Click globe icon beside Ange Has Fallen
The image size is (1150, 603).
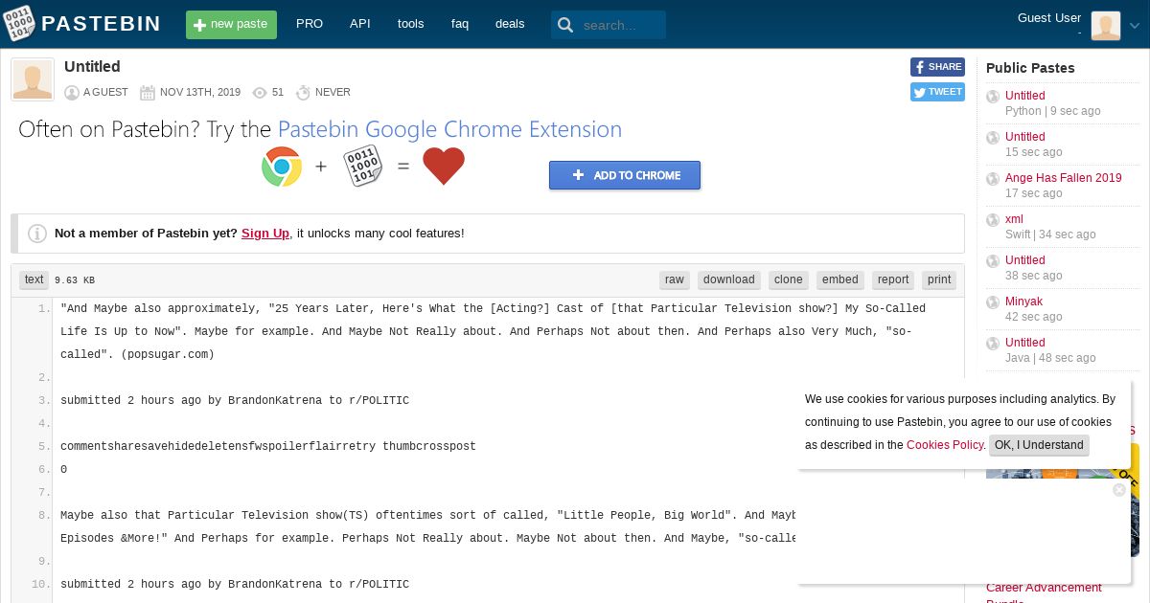click(993, 179)
